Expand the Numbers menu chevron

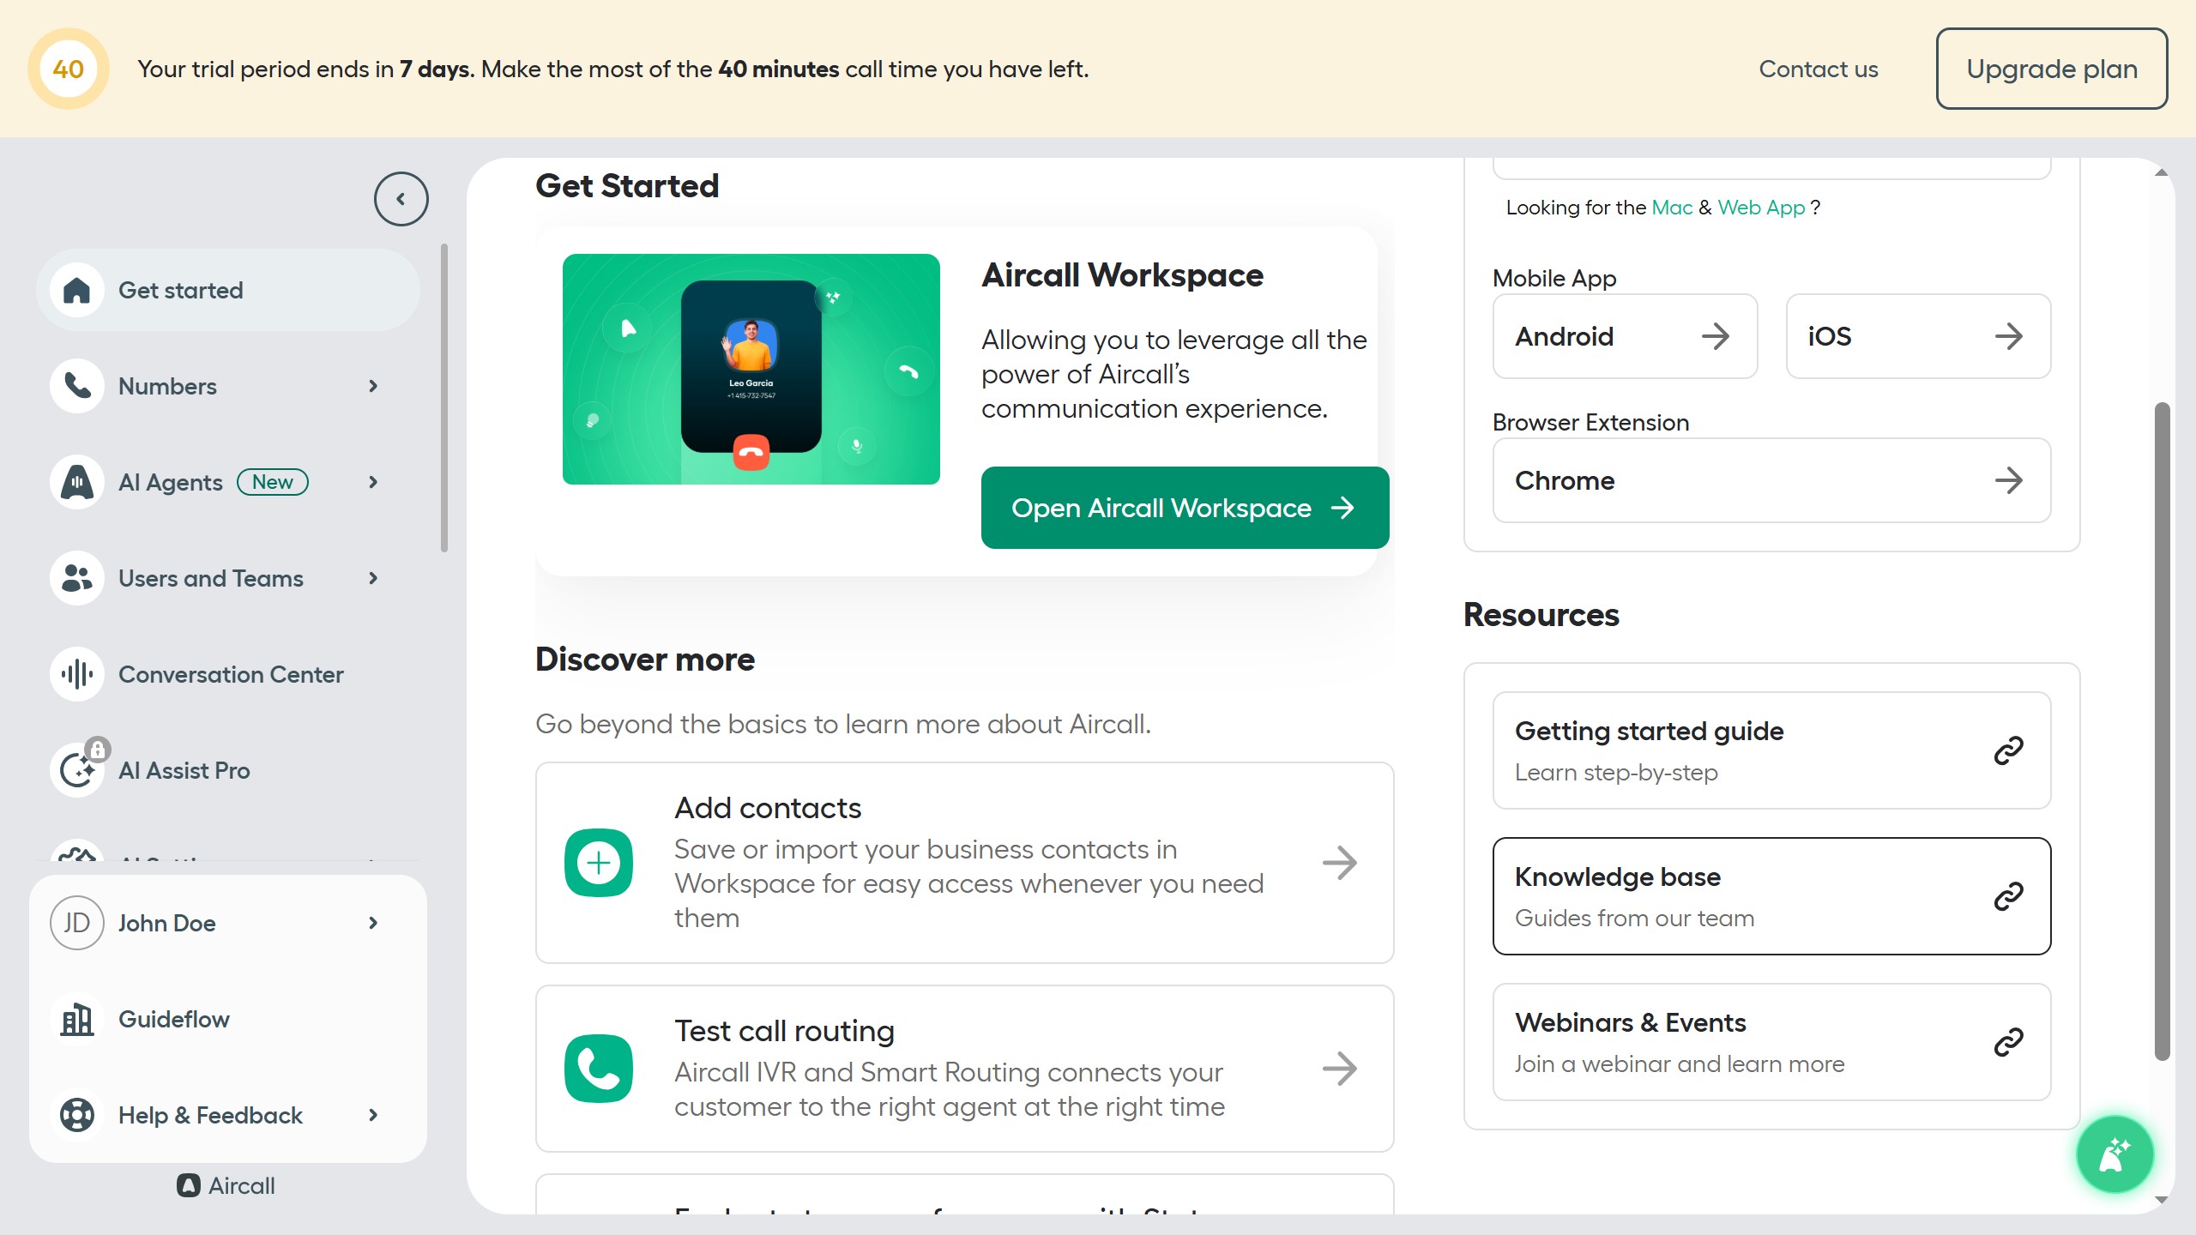click(373, 386)
